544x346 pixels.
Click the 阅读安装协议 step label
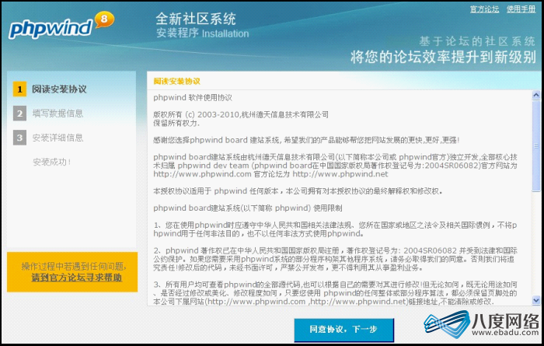[59, 89]
